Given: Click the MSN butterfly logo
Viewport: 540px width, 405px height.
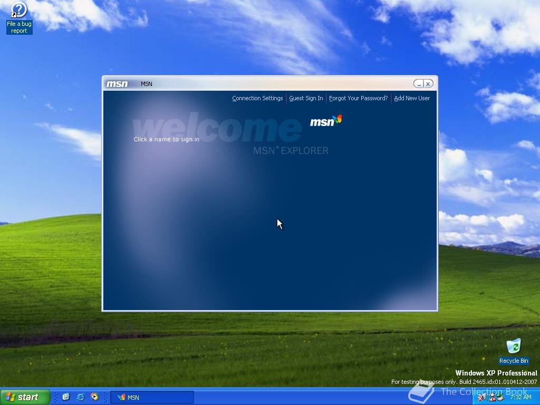Looking at the screenshot, I should 326,121.
